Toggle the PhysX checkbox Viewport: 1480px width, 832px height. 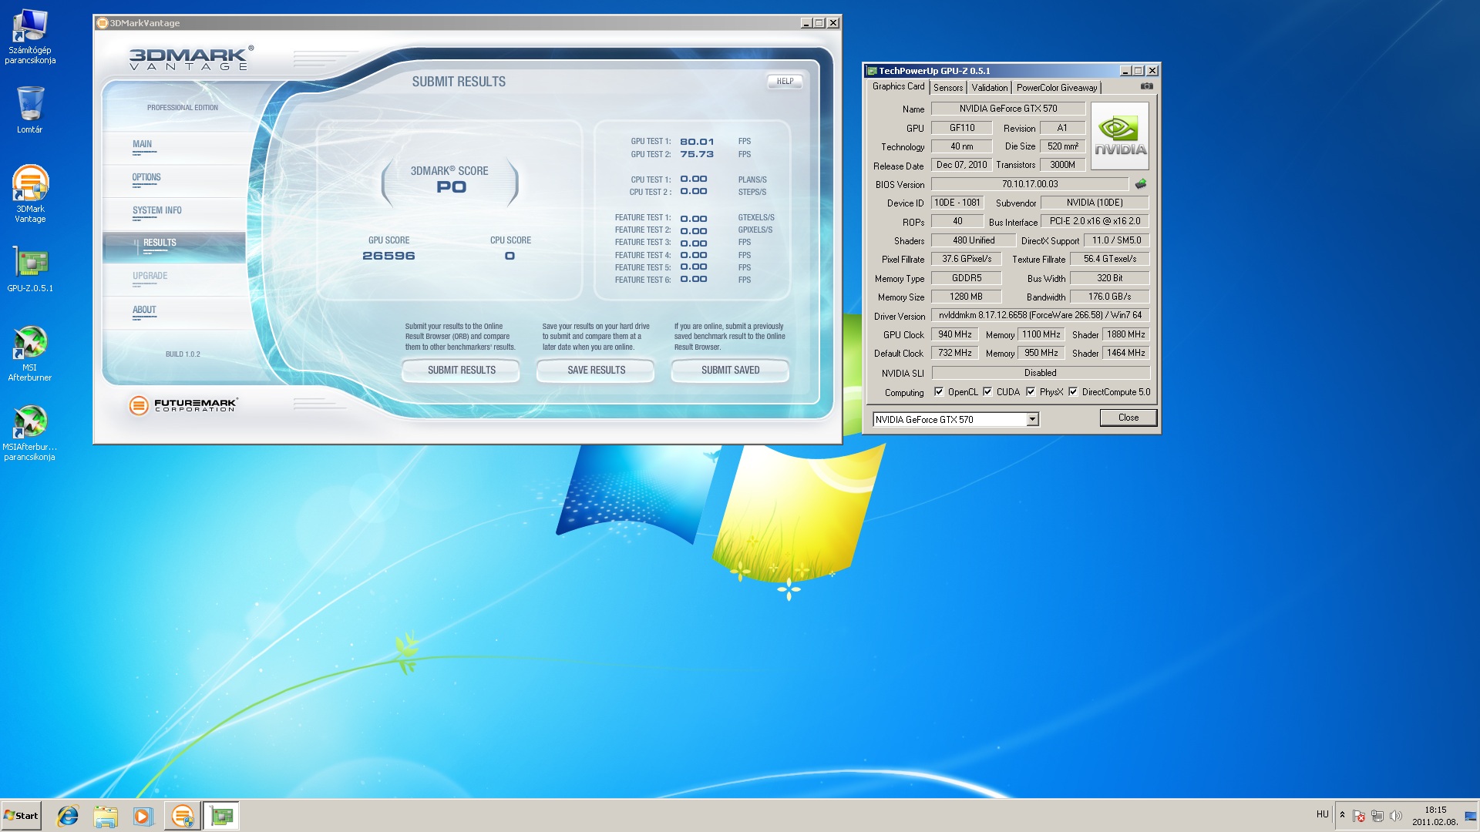tap(1031, 392)
